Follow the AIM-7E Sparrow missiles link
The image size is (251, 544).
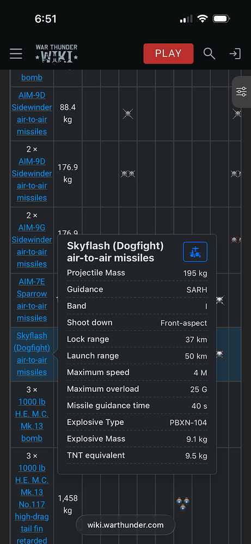coord(32,300)
